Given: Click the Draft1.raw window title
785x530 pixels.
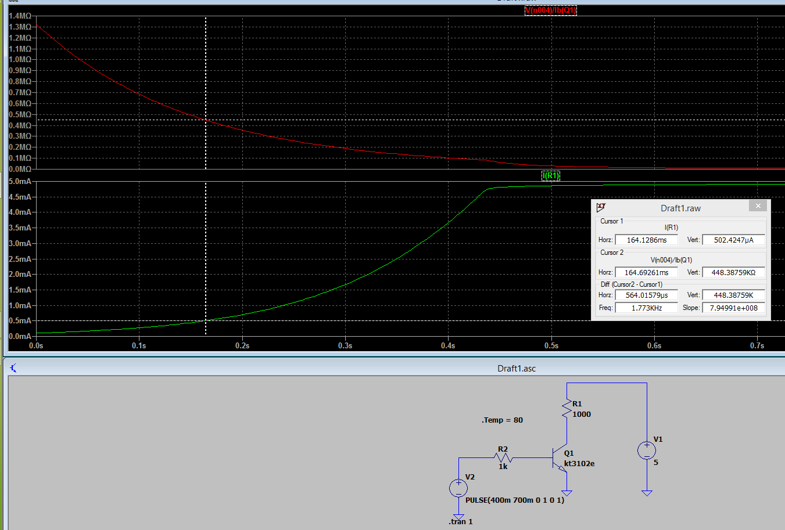Looking at the screenshot, I should tap(680, 208).
